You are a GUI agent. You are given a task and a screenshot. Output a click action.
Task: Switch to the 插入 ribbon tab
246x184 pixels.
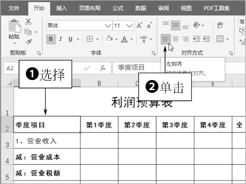click(62, 8)
